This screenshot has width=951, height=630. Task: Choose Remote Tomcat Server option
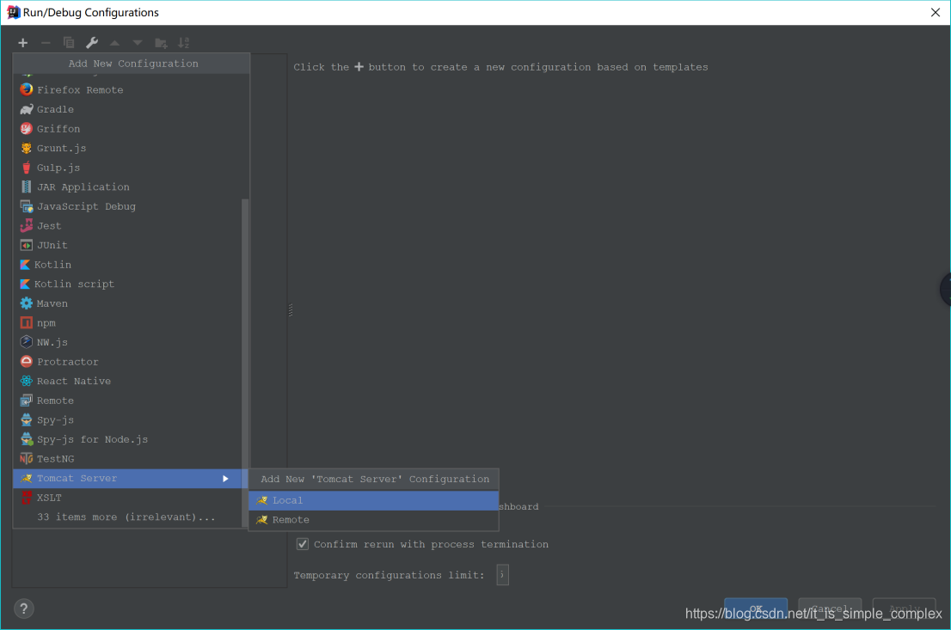tap(373, 520)
